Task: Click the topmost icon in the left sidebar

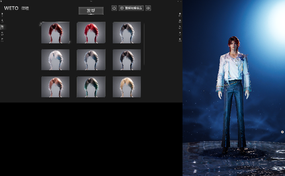Action: click(x=2, y=14)
